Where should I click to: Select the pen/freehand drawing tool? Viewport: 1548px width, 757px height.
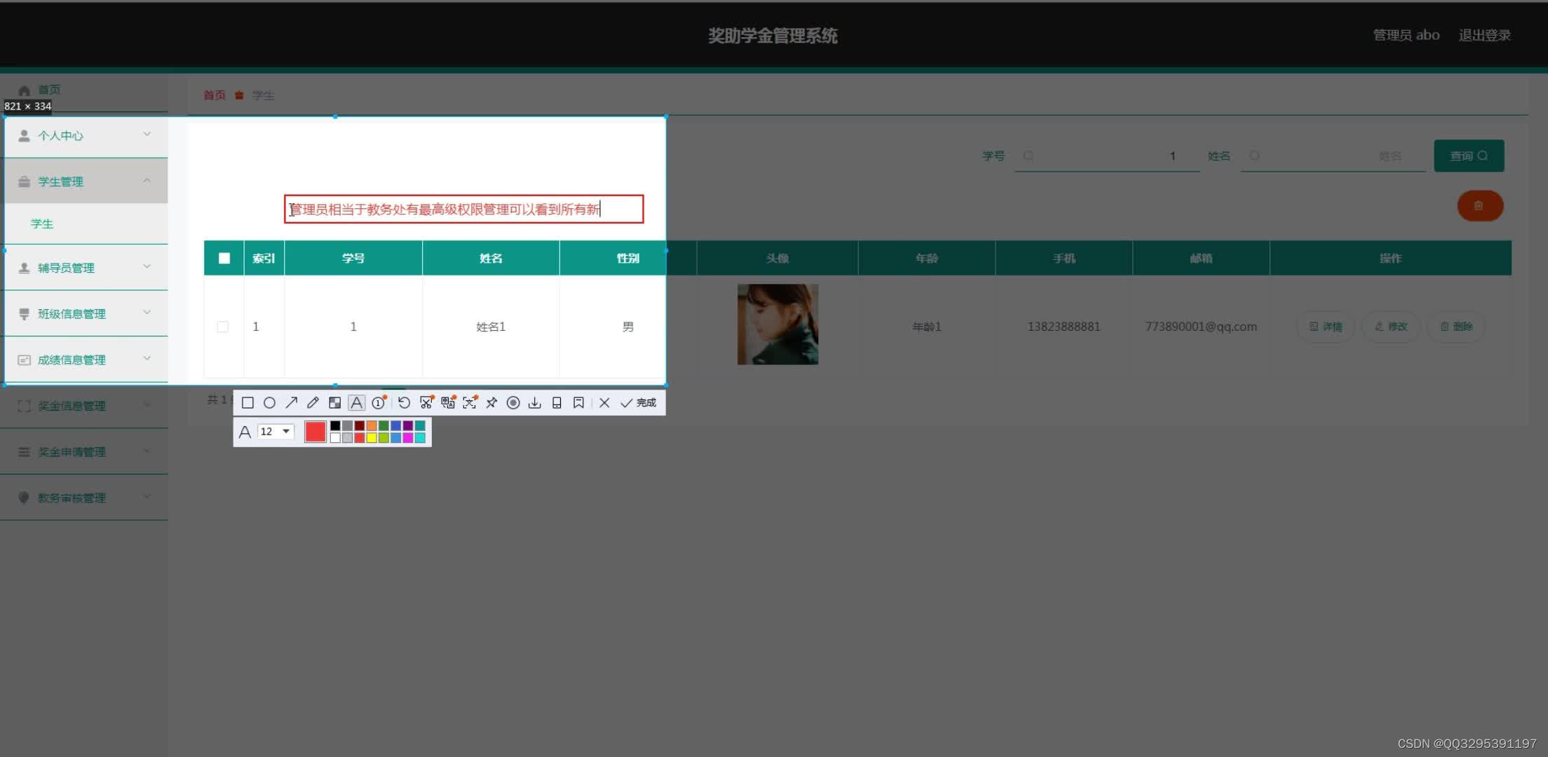click(313, 402)
